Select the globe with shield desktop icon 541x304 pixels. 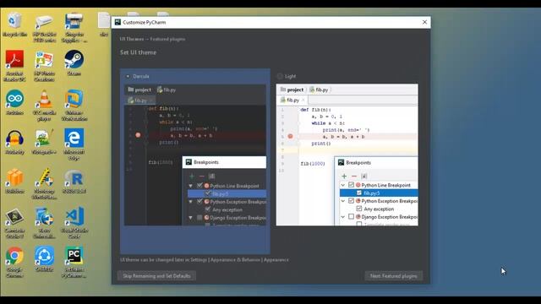(x=44, y=223)
